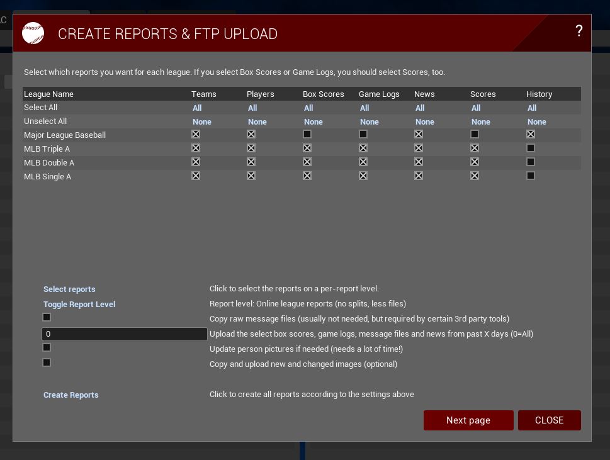Select All in the History column

click(532, 108)
